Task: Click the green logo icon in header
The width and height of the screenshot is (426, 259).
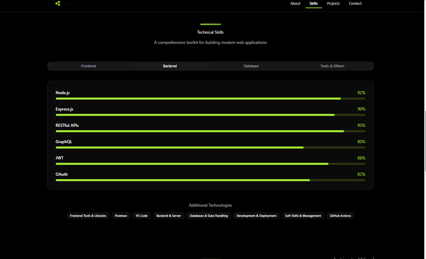Action: coord(58,3)
